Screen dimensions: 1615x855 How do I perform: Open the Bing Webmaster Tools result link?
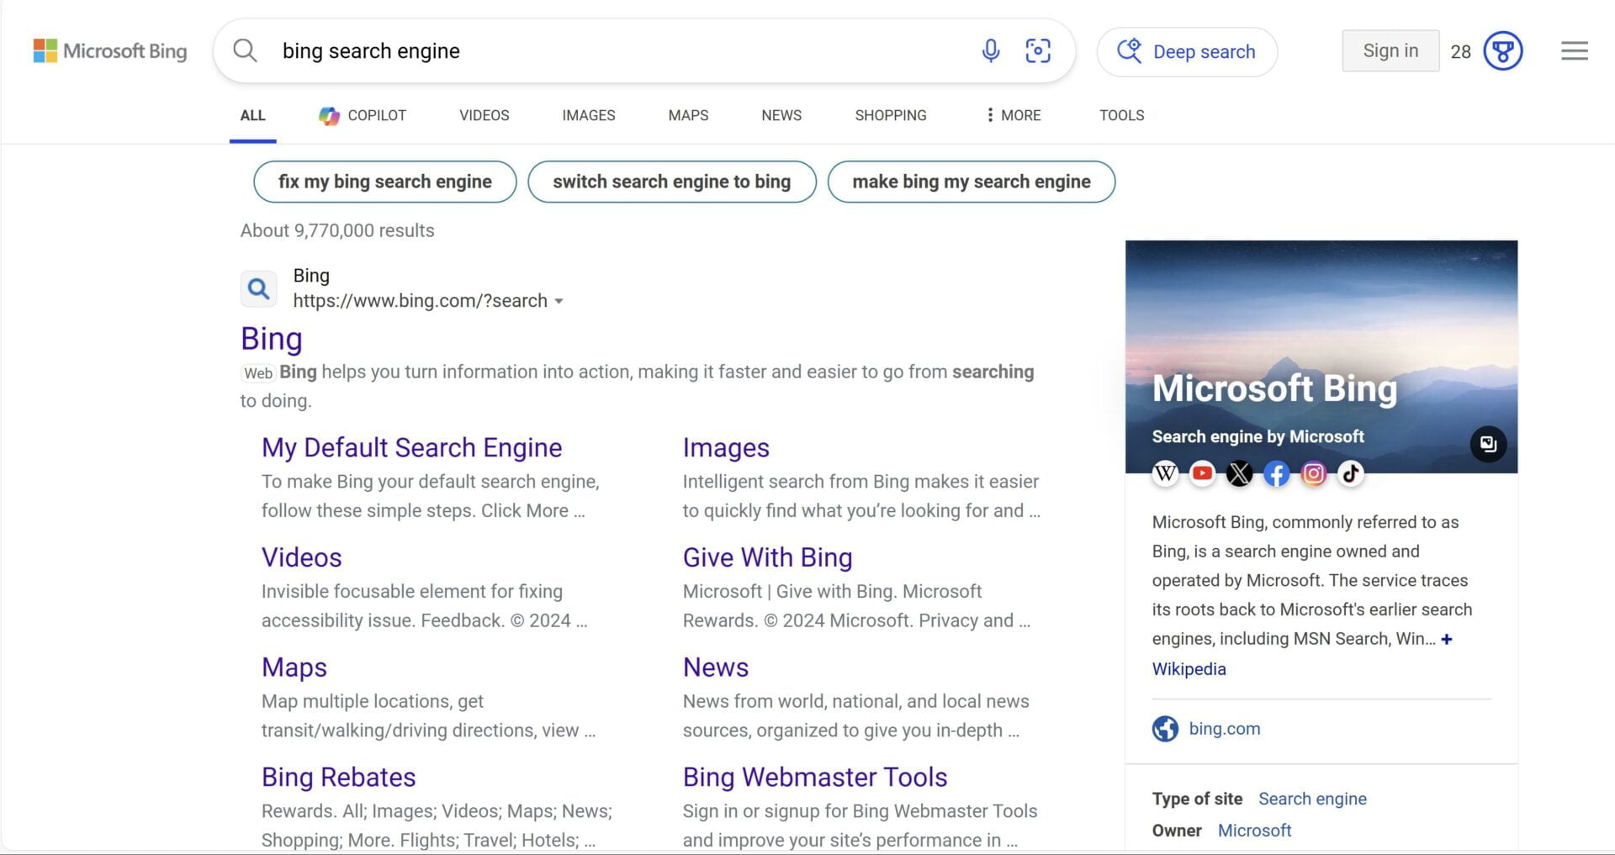coord(814,777)
